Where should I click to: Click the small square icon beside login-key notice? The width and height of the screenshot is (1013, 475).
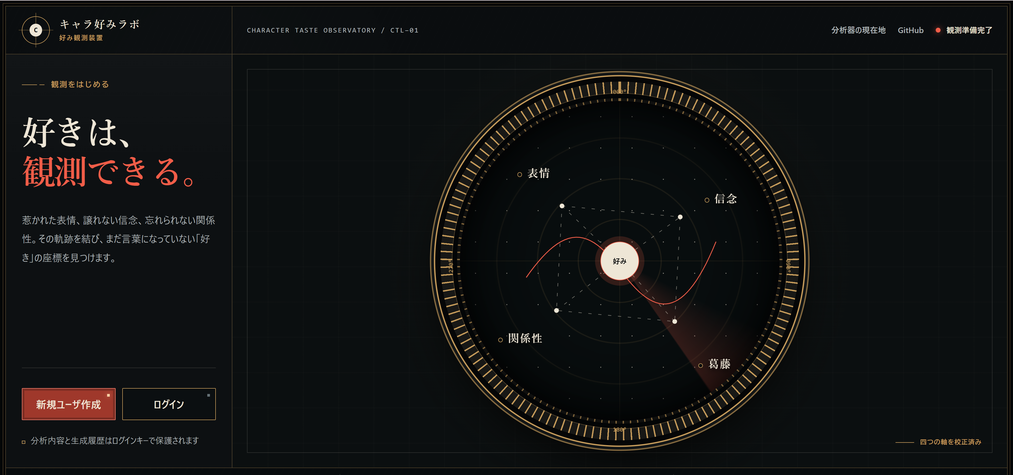24,442
